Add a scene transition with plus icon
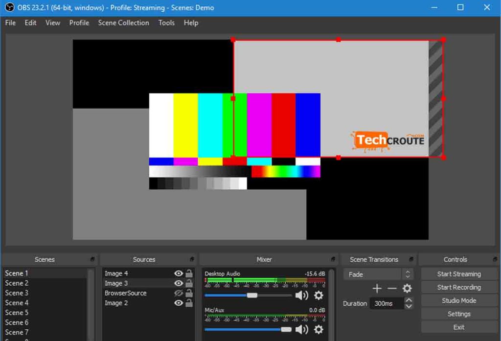Screen dimensions: 501x341 pyautogui.click(x=377, y=288)
